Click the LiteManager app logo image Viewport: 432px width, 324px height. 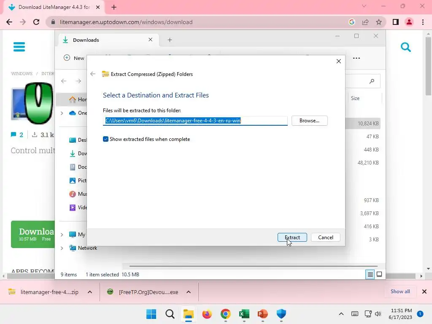point(32,103)
